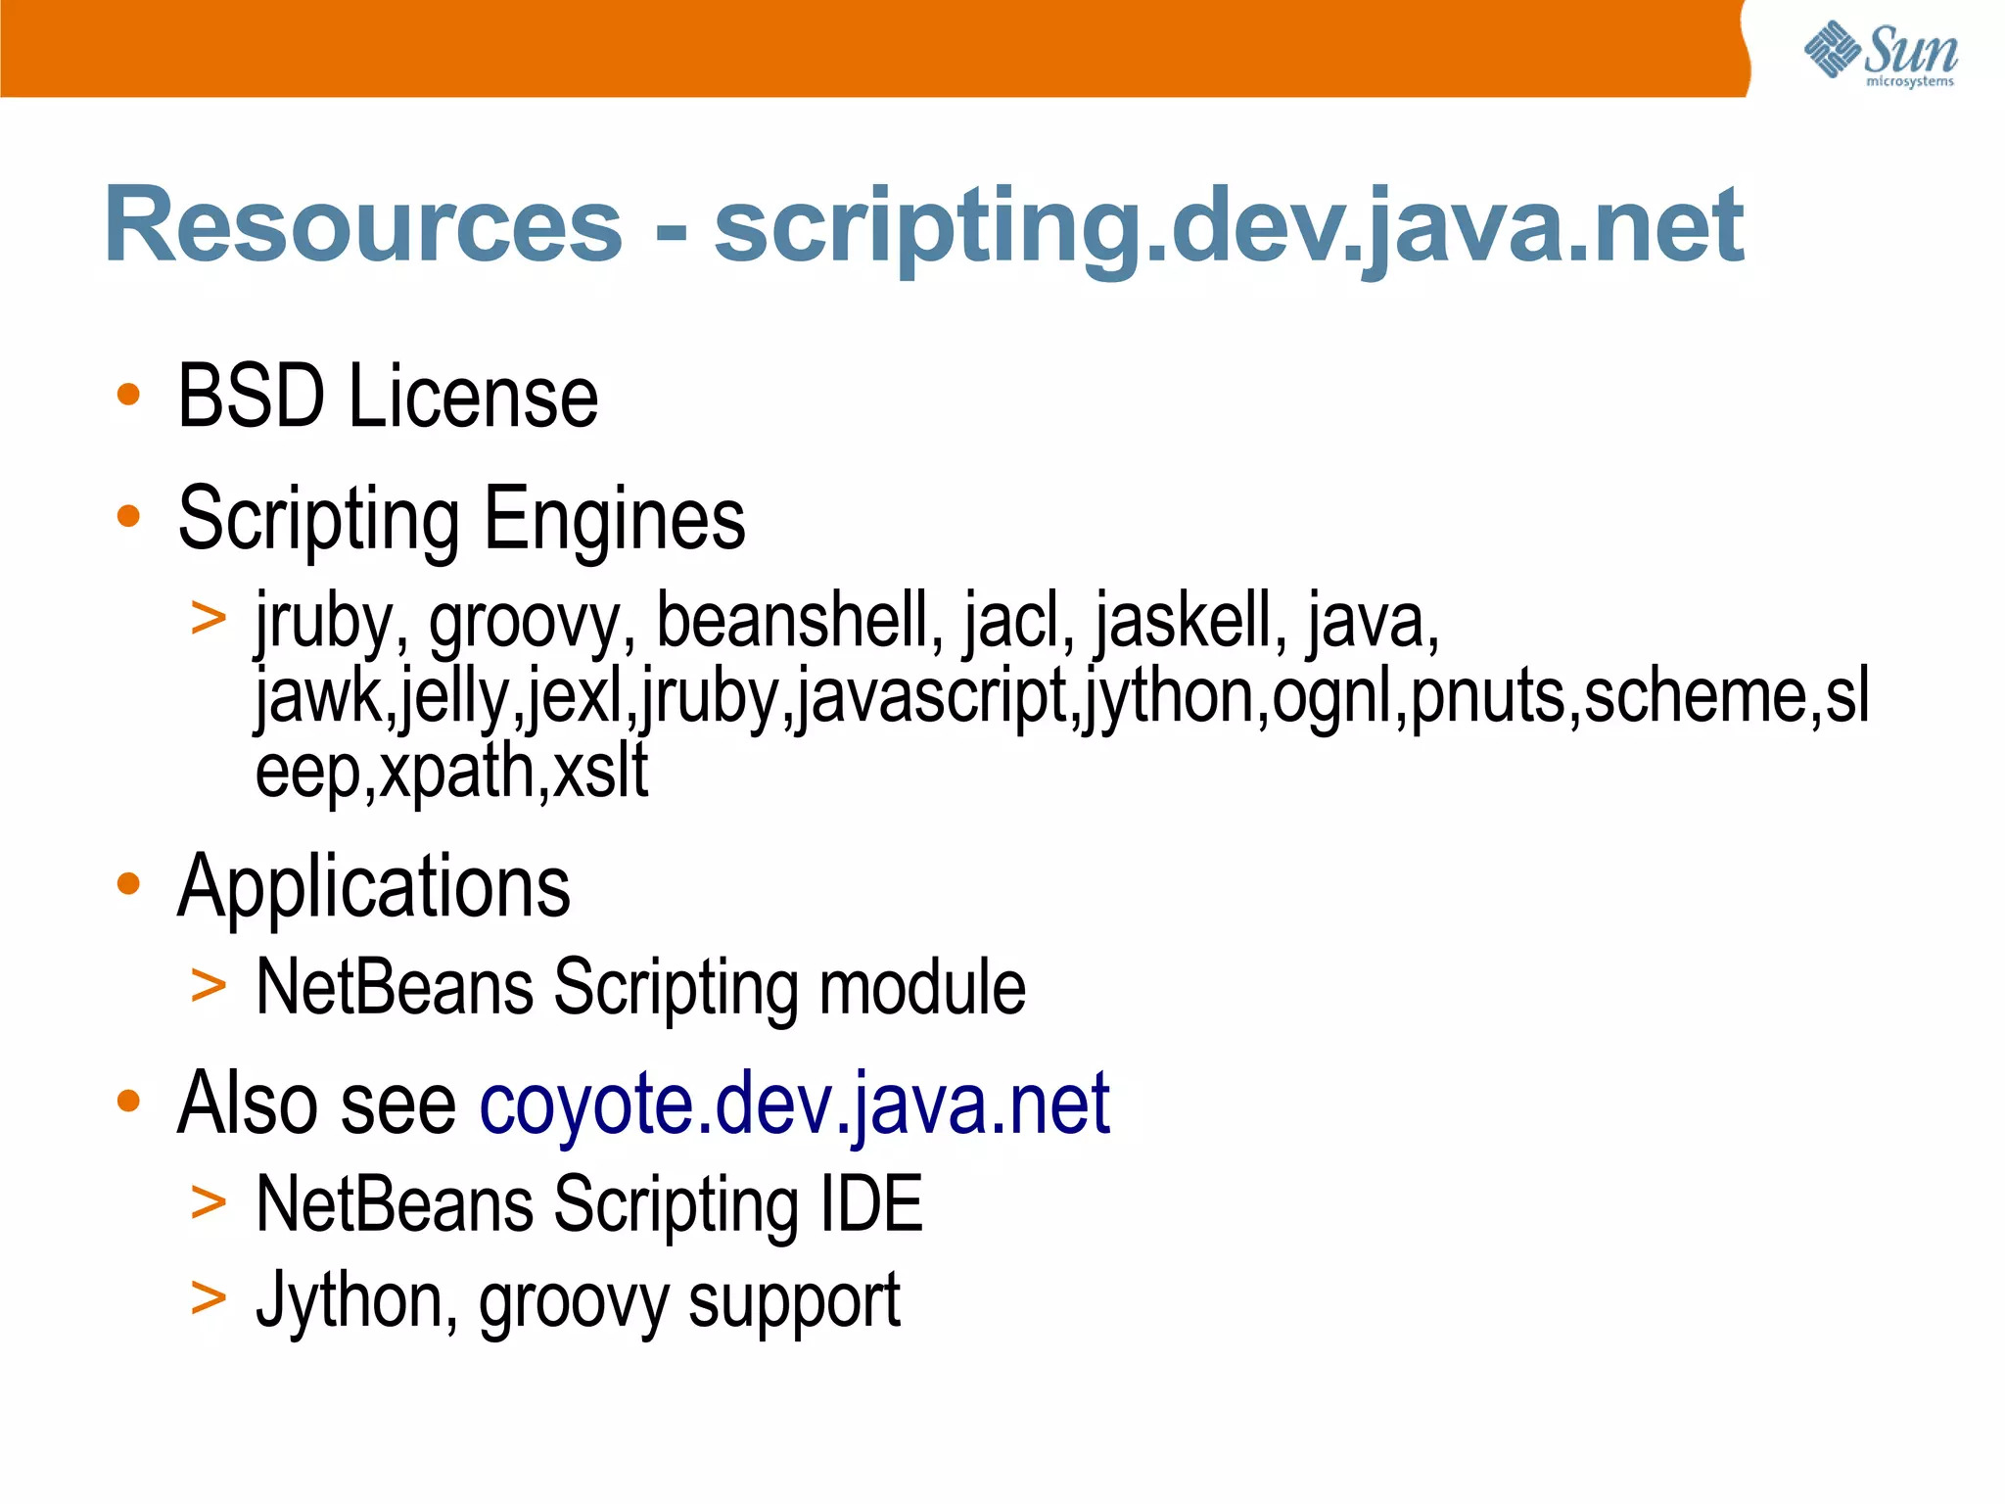Select the 'BSD License' bullet text
Screen dimensions: 2005x1504
coord(388,397)
